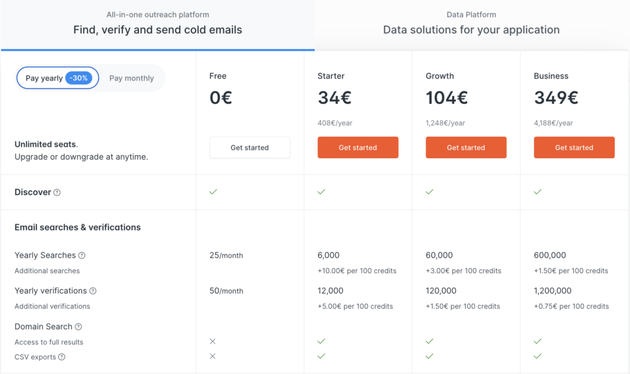Click Get started under the Free plan

tap(250, 148)
